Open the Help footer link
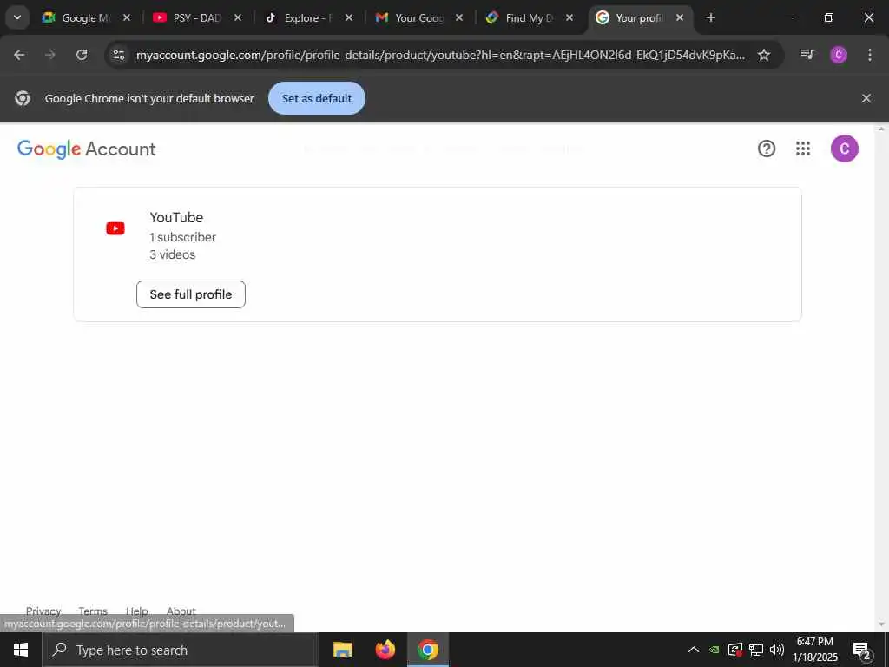The image size is (889, 667). click(136, 611)
